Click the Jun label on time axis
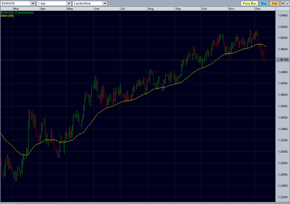 click(x=97, y=9)
